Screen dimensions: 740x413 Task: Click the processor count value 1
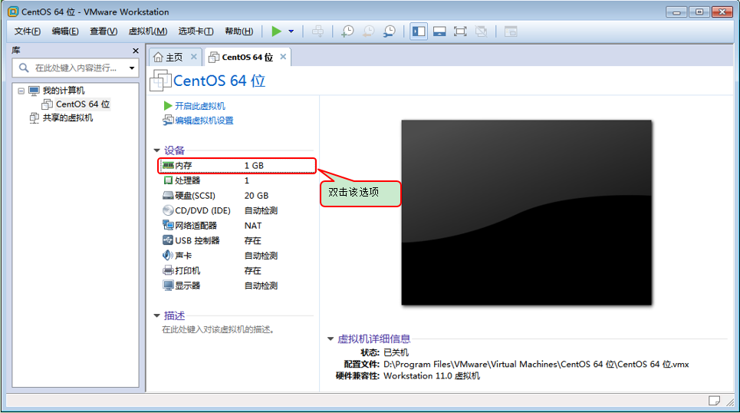pos(247,180)
